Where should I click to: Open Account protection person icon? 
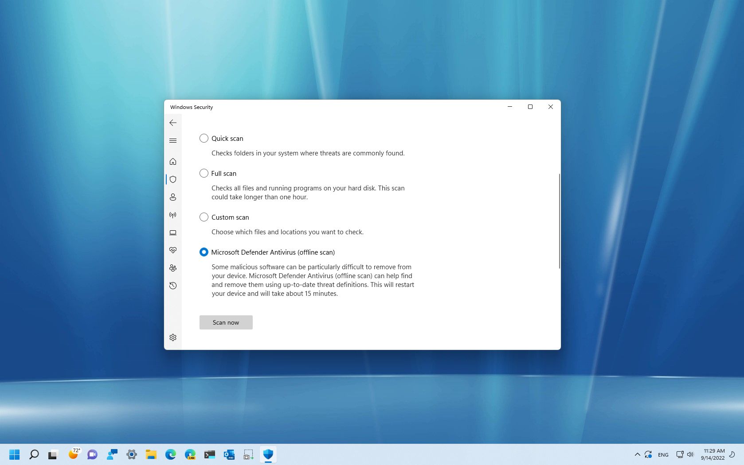(173, 197)
